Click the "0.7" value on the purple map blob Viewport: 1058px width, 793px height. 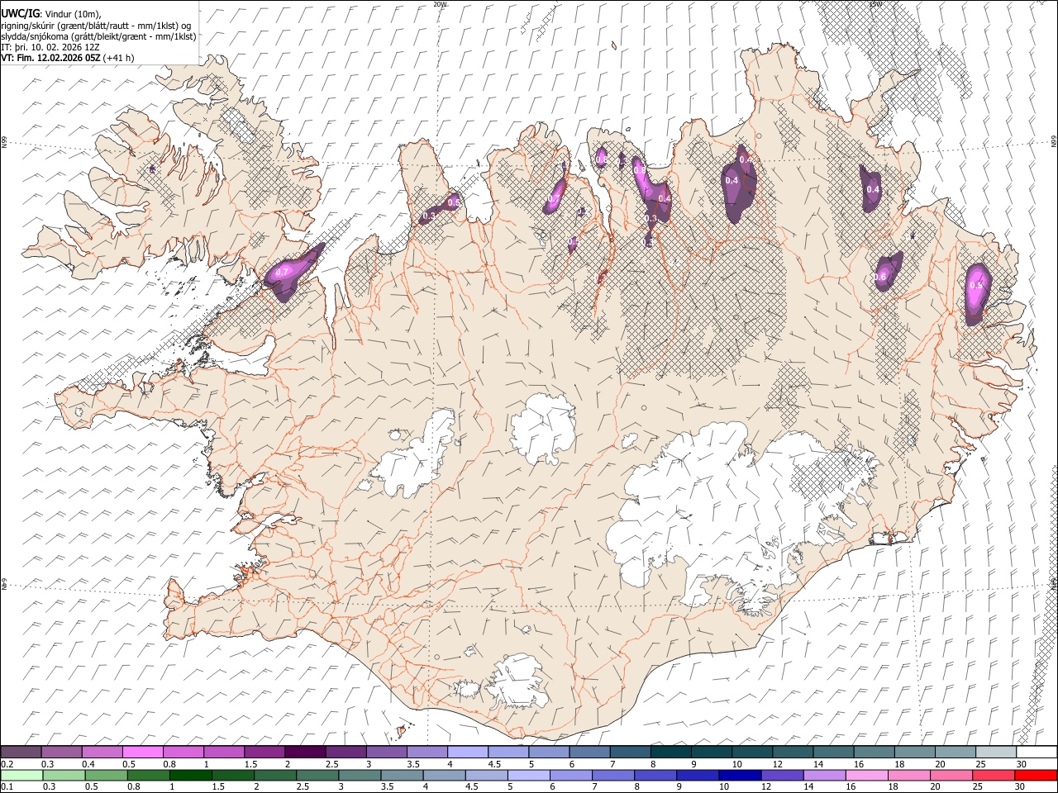pos(282,272)
